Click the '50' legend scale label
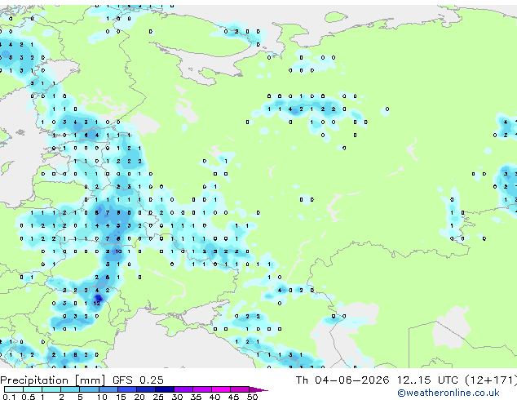Image resolution: width=517 pixels, height=400 pixels. pos(253,397)
